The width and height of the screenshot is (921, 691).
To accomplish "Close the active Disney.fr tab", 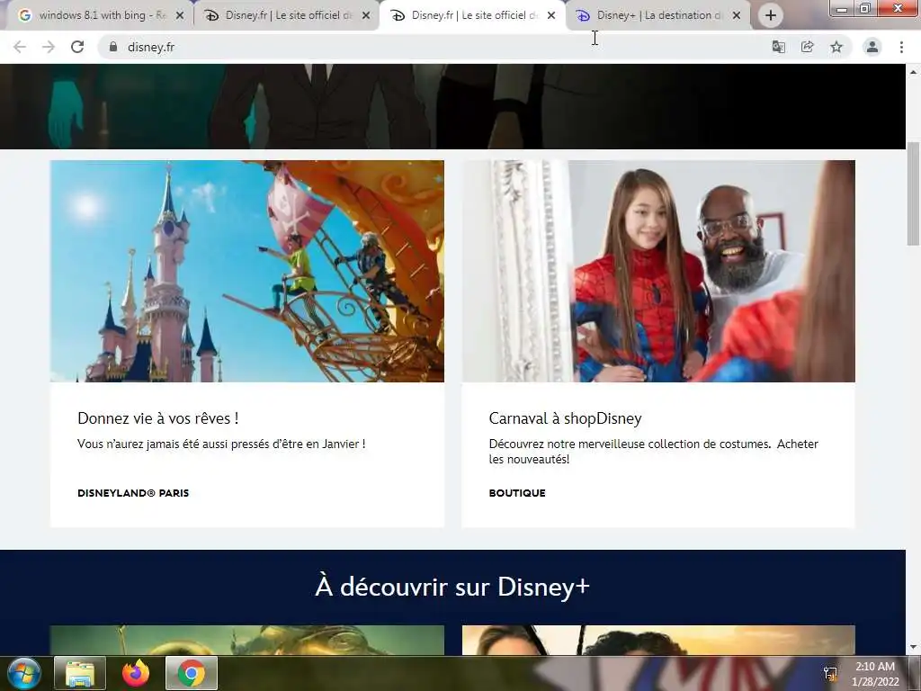I will (x=551, y=15).
